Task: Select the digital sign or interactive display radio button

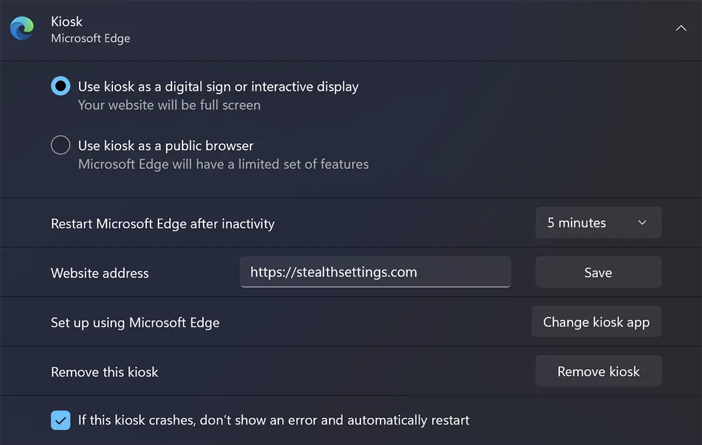Action: 60,87
